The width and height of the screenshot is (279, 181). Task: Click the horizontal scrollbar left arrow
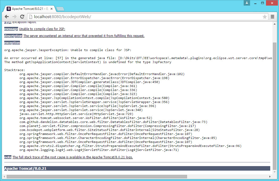pyautogui.click(x=4, y=176)
